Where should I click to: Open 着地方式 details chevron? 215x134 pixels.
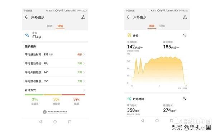[84, 90]
